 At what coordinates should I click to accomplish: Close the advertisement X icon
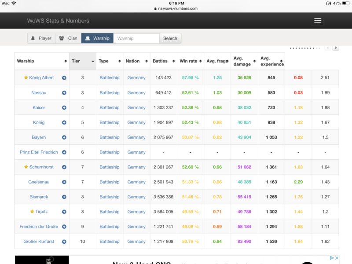pyautogui.click(x=337, y=258)
